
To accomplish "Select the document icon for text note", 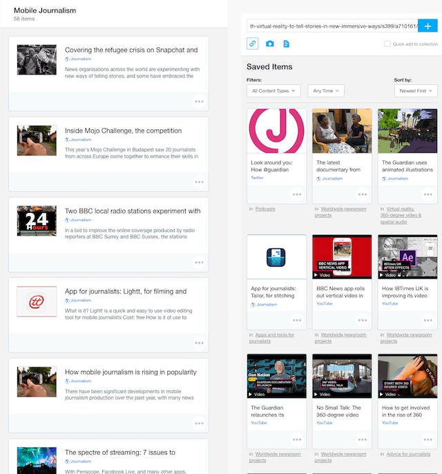I will (x=286, y=44).
